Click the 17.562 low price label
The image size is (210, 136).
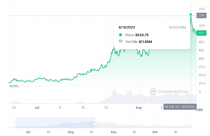point(14,86)
